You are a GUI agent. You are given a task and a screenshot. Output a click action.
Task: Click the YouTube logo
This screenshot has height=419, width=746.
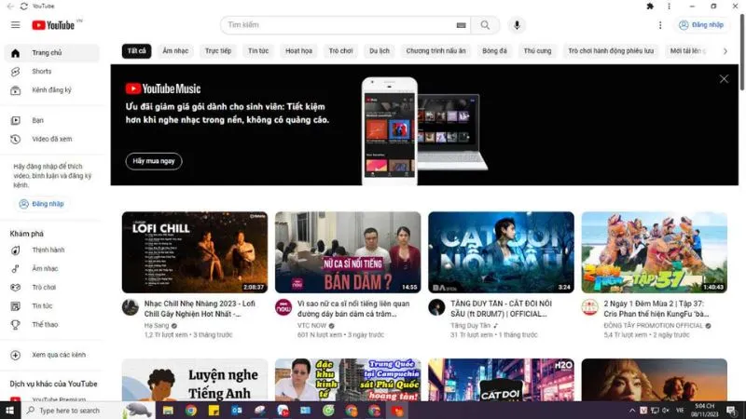click(x=53, y=25)
